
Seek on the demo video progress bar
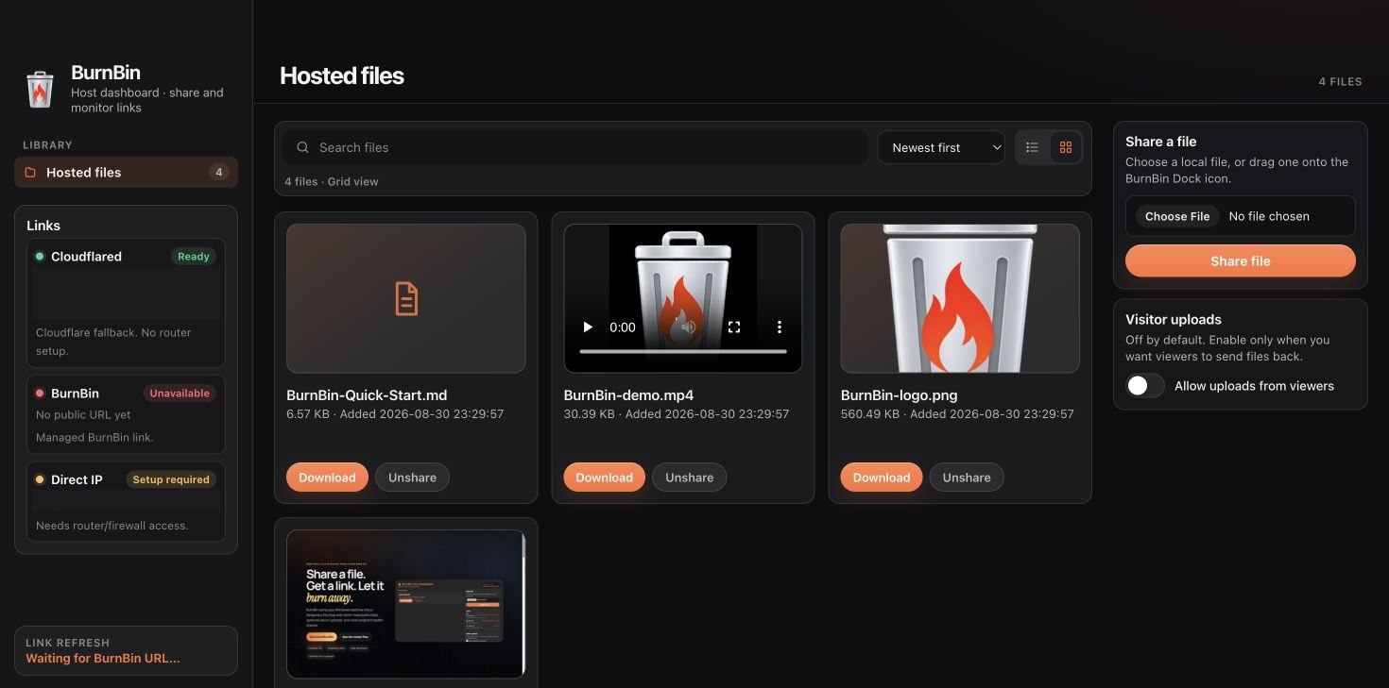click(x=683, y=351)
